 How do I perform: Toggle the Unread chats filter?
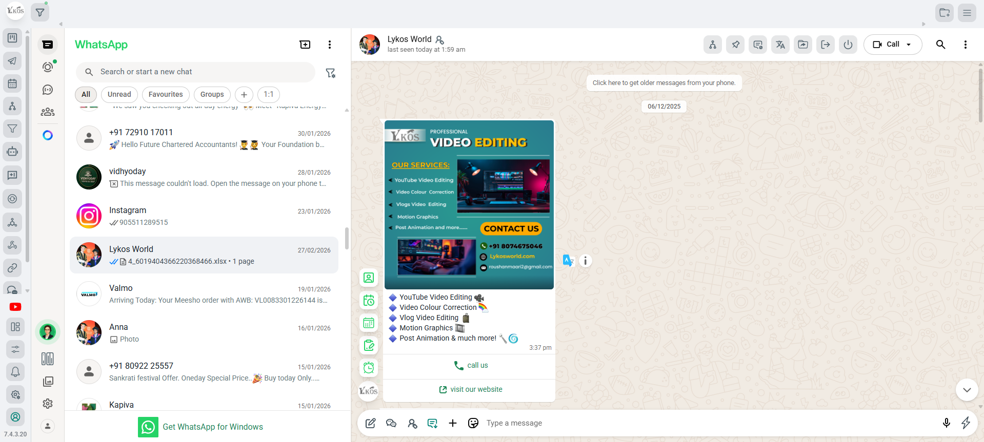[x=119, y=94]
